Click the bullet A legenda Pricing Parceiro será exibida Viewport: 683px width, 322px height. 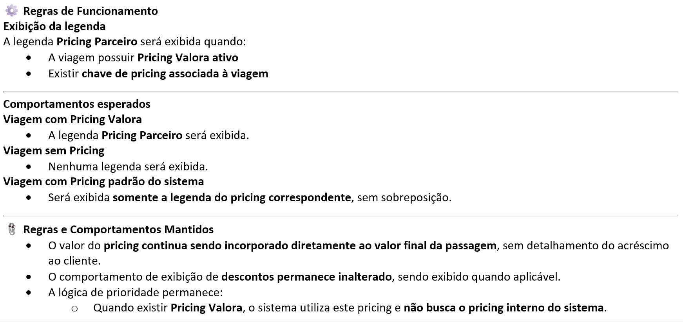pos(149,135)
